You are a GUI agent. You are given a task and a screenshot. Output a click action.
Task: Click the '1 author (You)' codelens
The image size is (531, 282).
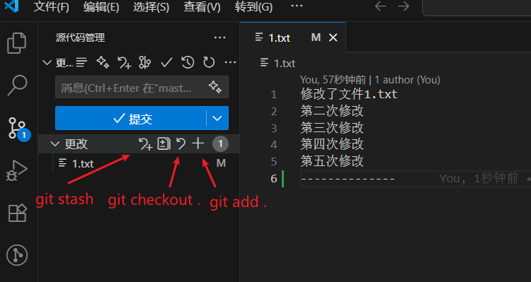(x=407, y=80)
